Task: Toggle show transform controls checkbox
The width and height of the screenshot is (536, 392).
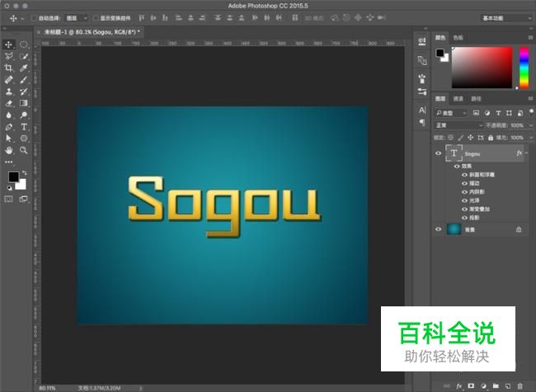Action: (96, 18)
